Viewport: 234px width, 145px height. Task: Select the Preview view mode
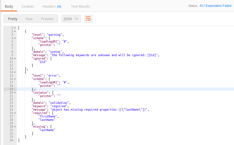(47, 19)
